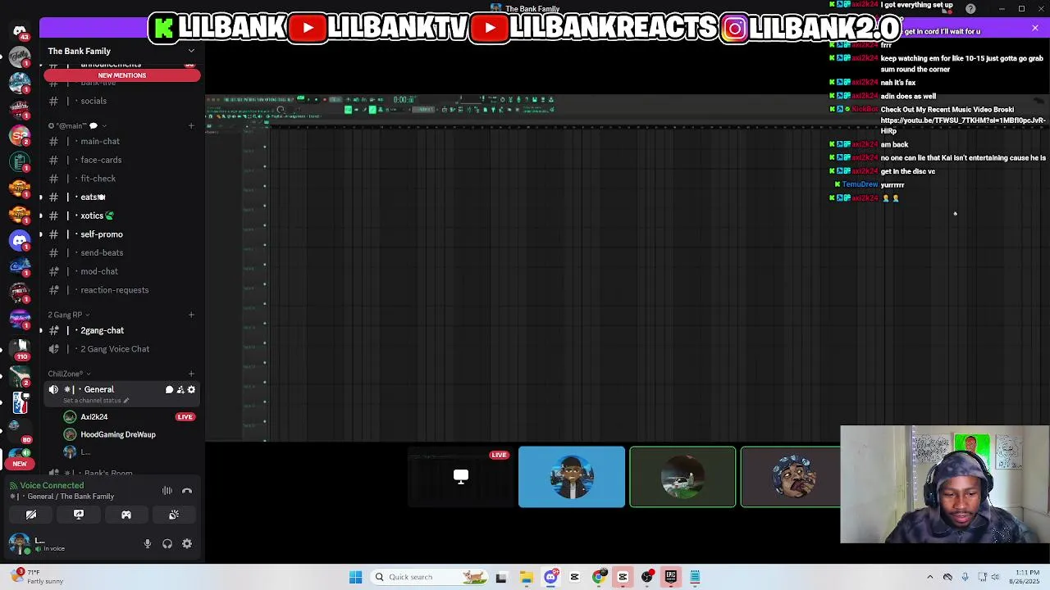1050x590 pixels.
Task: Disconnect from voice with the phone icon
Action: click(187, 491)
